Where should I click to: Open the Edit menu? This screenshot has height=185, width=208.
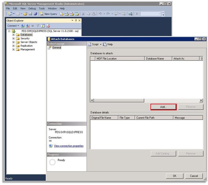pos(15,9)
